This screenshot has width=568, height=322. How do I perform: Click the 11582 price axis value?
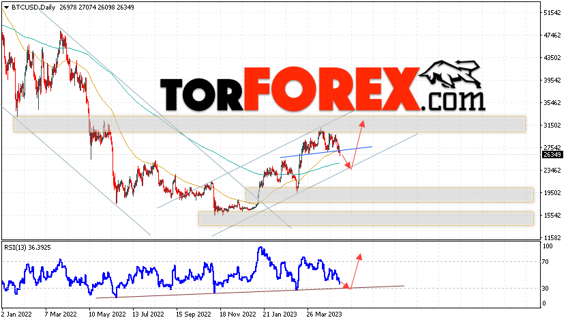click(552, 237)
